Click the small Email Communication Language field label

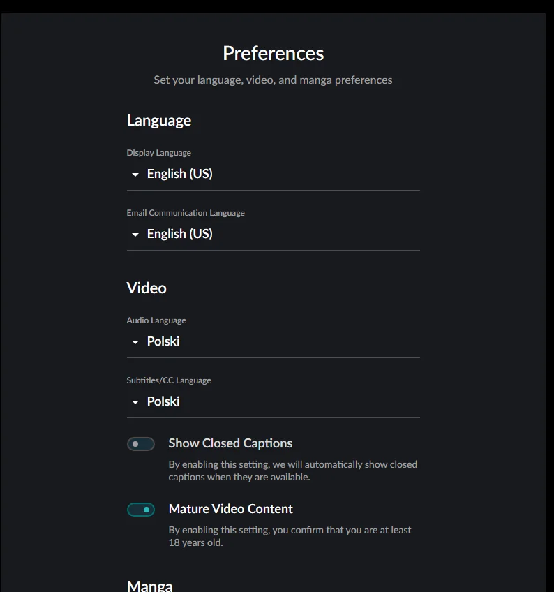186,213
